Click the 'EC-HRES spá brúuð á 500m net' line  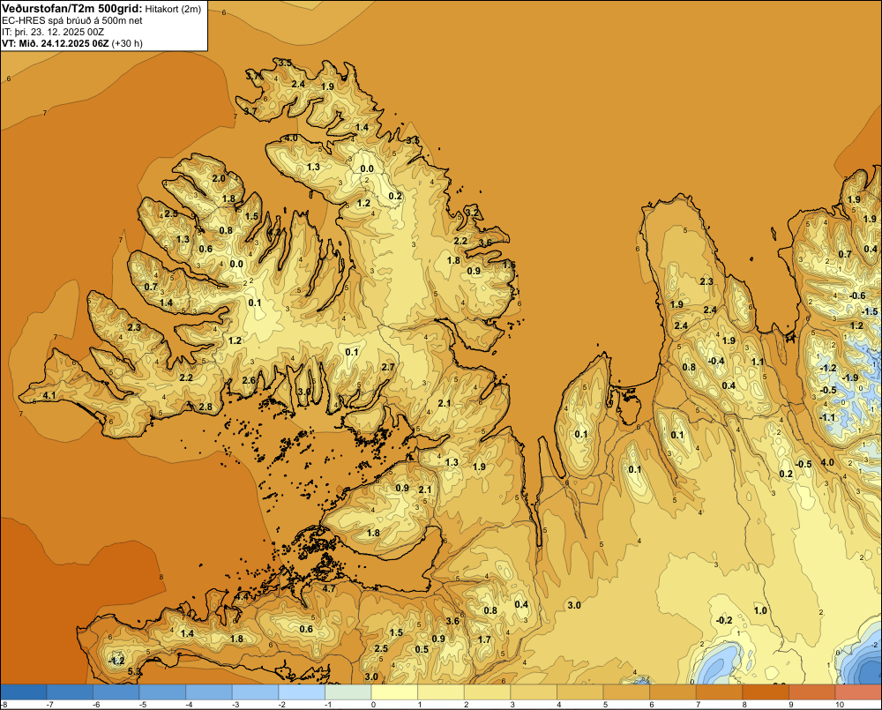click(72, 20)
